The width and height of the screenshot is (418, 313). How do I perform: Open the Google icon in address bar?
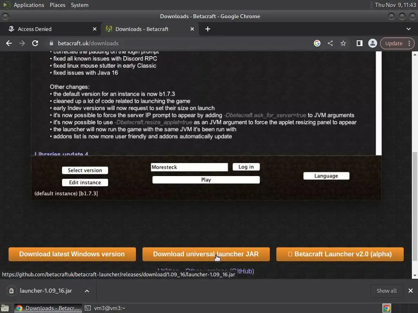point(317,43)
